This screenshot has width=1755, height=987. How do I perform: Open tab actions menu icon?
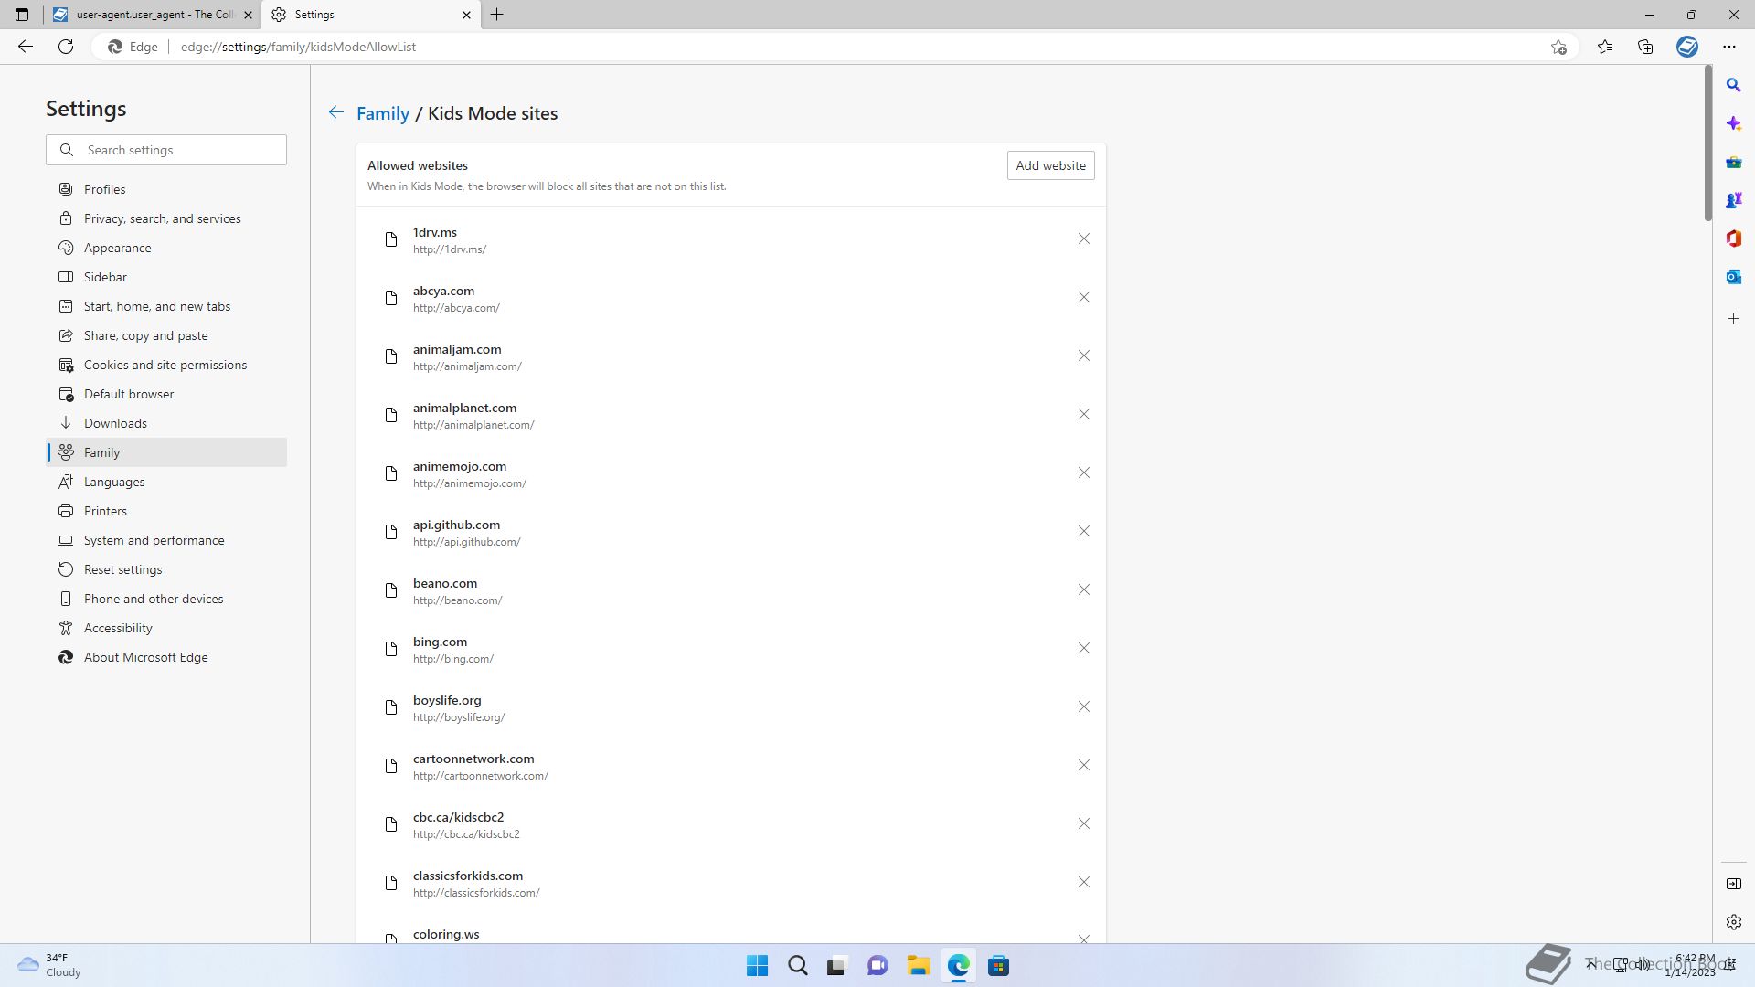22,15
